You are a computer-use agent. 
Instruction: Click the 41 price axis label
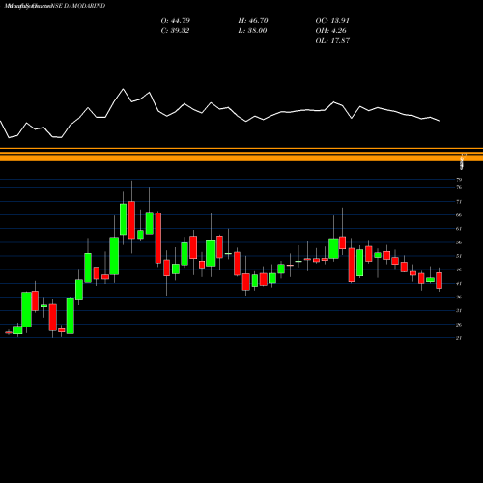[x=459, y=283]
